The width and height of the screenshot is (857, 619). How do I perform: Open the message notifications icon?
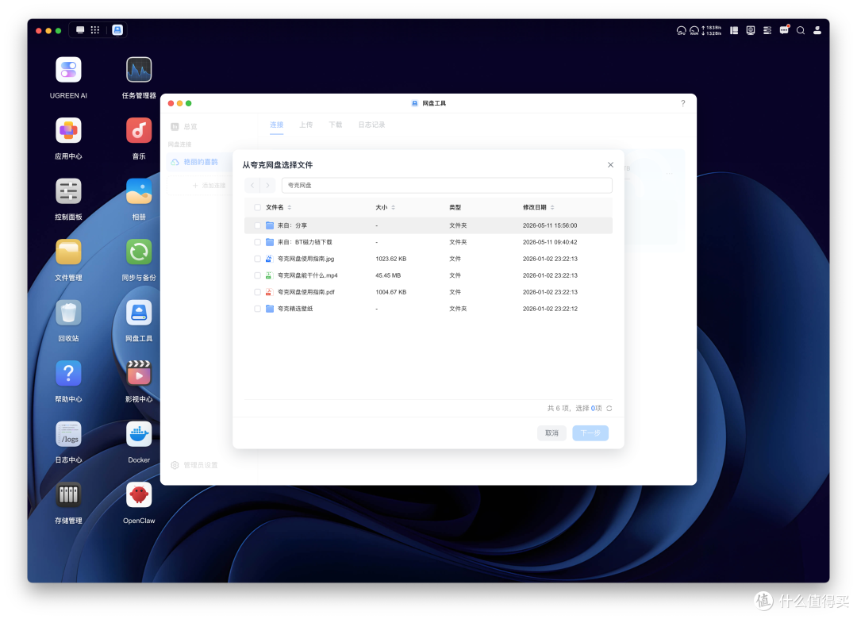pos(784,30)
